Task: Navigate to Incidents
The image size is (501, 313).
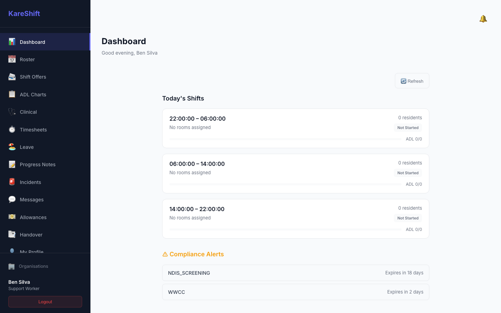Action: [45, 182]
